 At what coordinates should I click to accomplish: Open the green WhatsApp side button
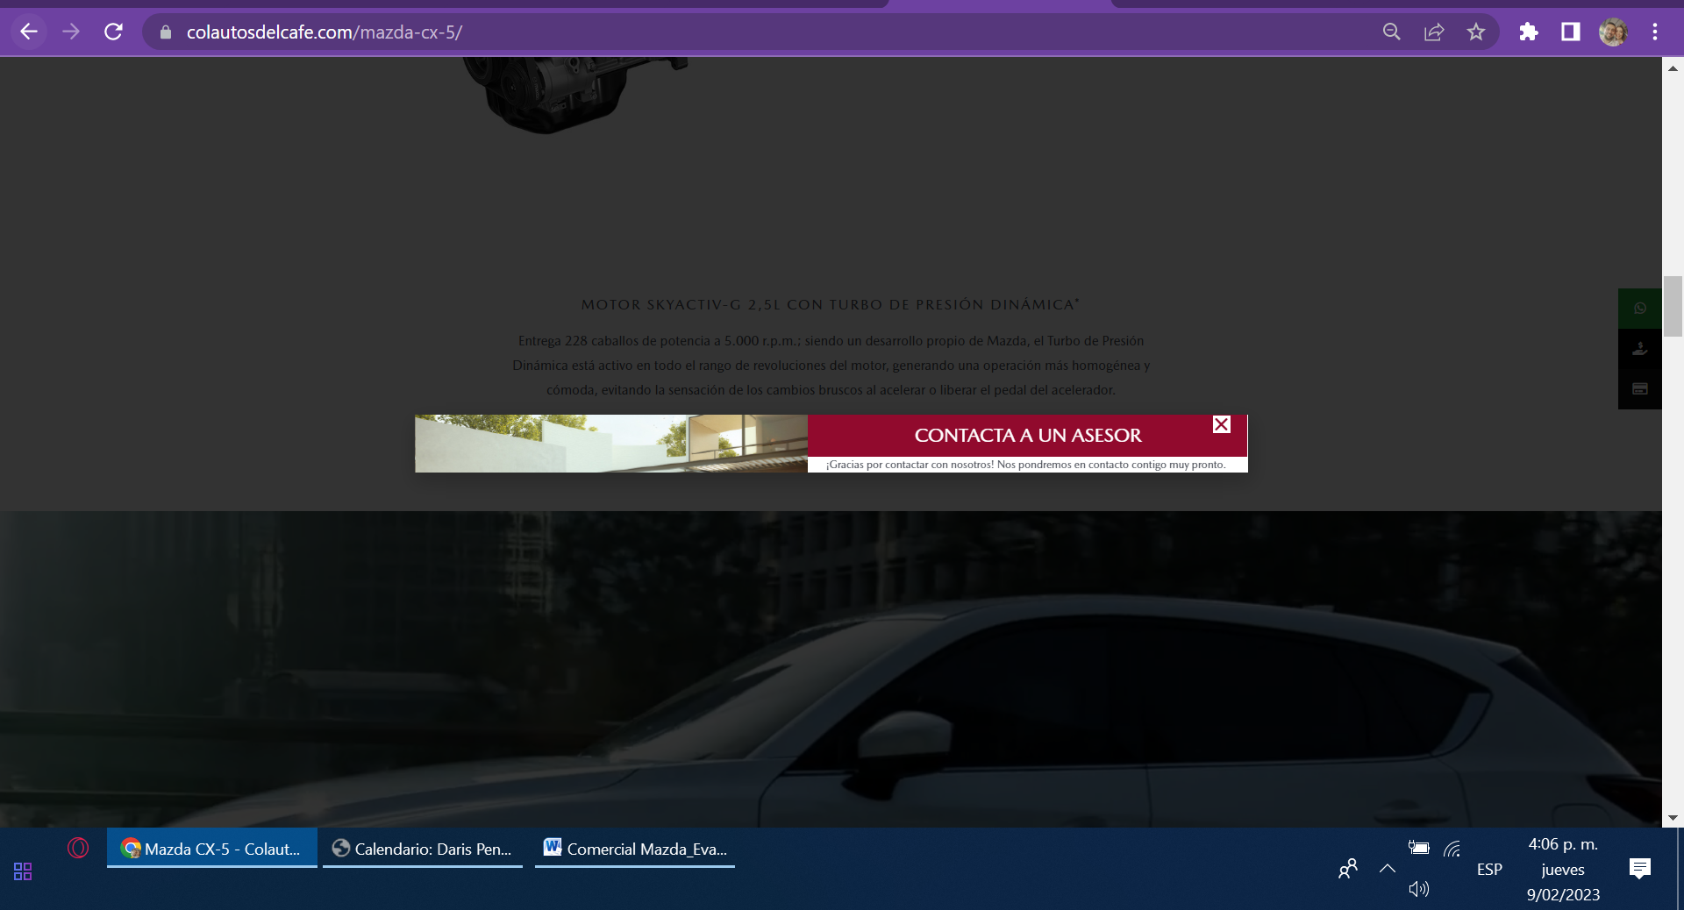(x=1640, y=309)
